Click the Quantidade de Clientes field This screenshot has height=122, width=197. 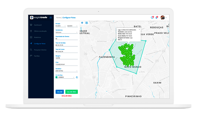67,39
